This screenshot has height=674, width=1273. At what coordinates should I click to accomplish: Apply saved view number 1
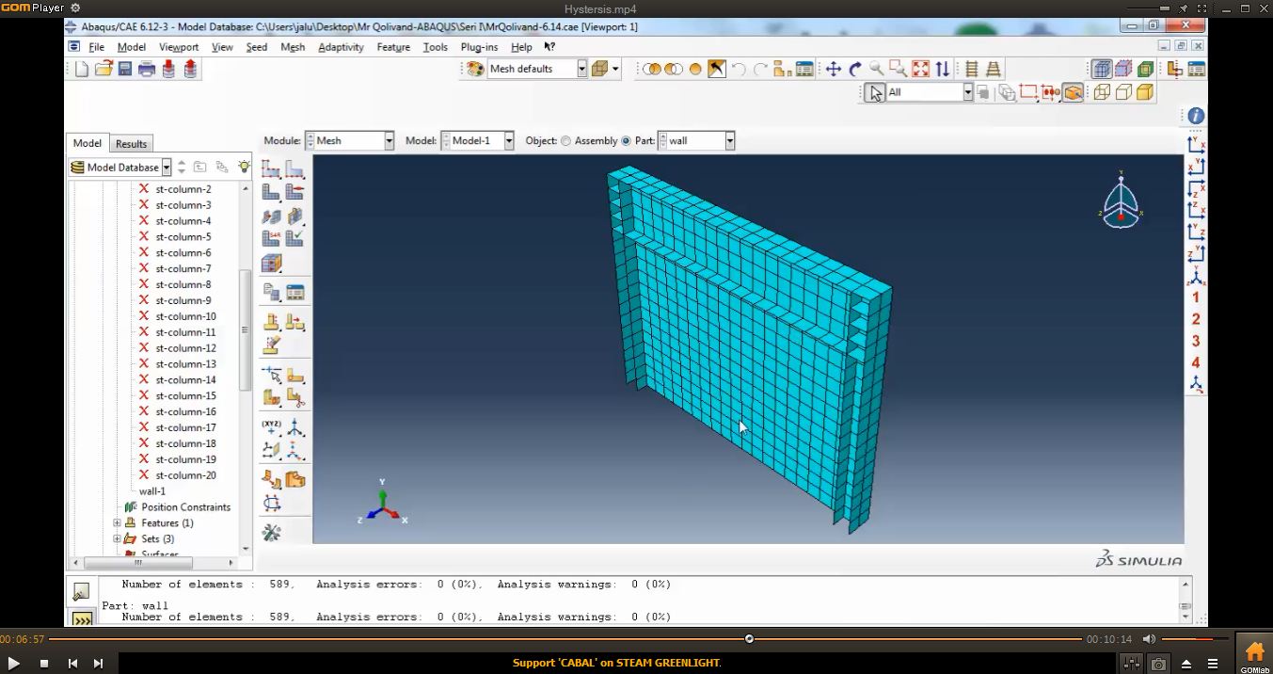[1196, 297]
